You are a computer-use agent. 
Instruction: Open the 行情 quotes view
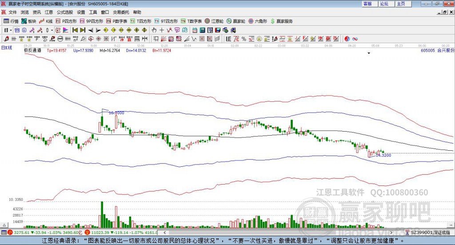click(x=11, y=21)
